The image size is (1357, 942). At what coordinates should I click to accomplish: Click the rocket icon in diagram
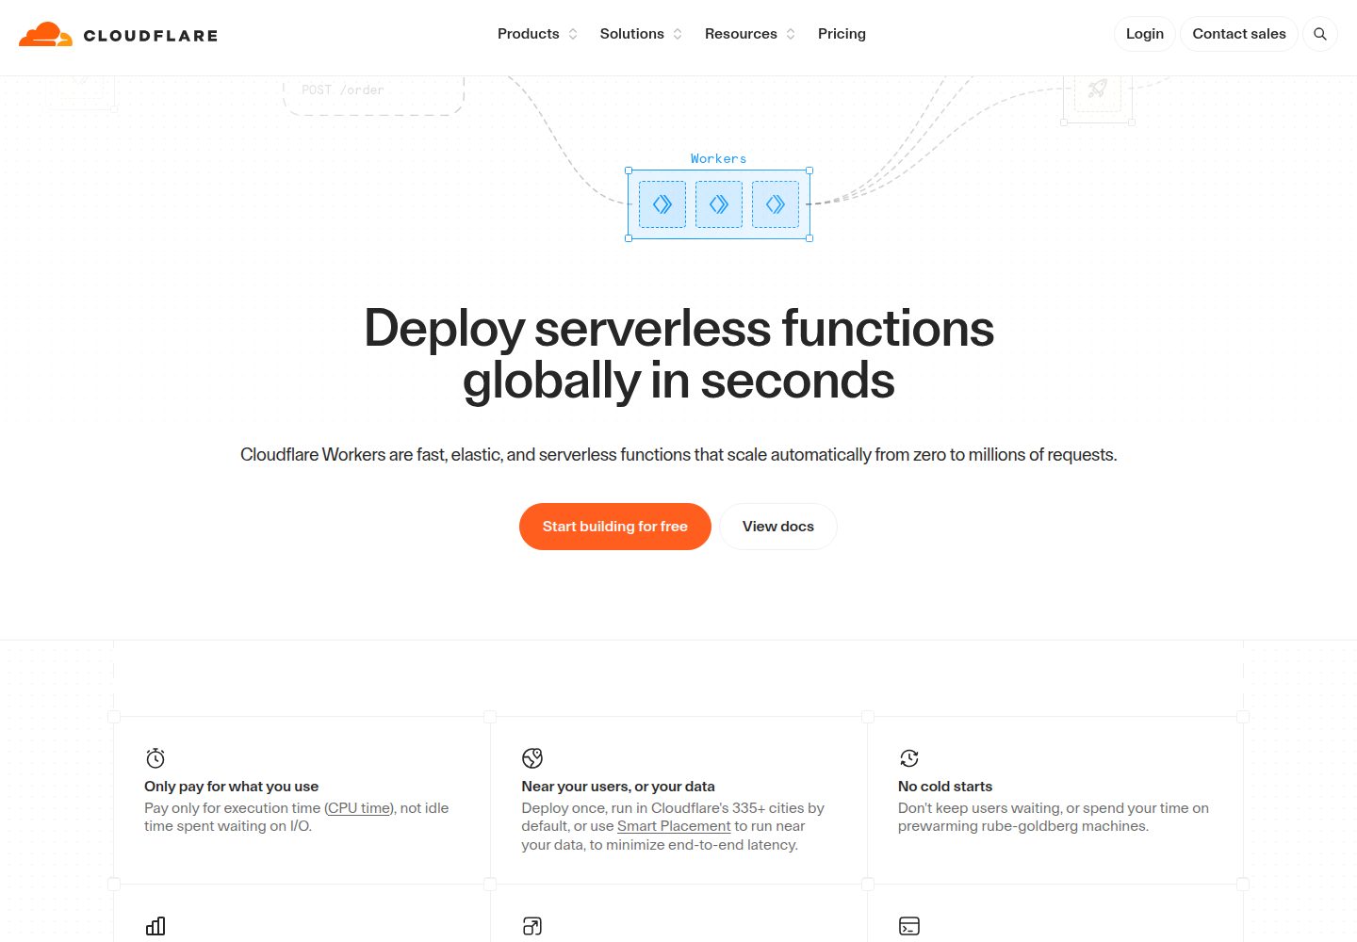coord(1097,89)
